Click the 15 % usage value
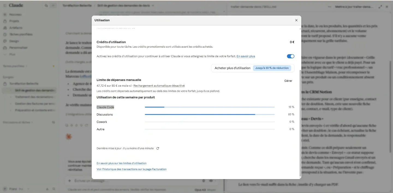The image size is (393, 193). click(291, 107)
